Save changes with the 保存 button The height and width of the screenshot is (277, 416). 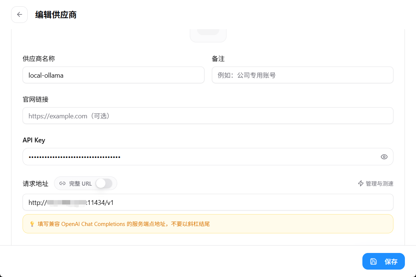[383, 261]
